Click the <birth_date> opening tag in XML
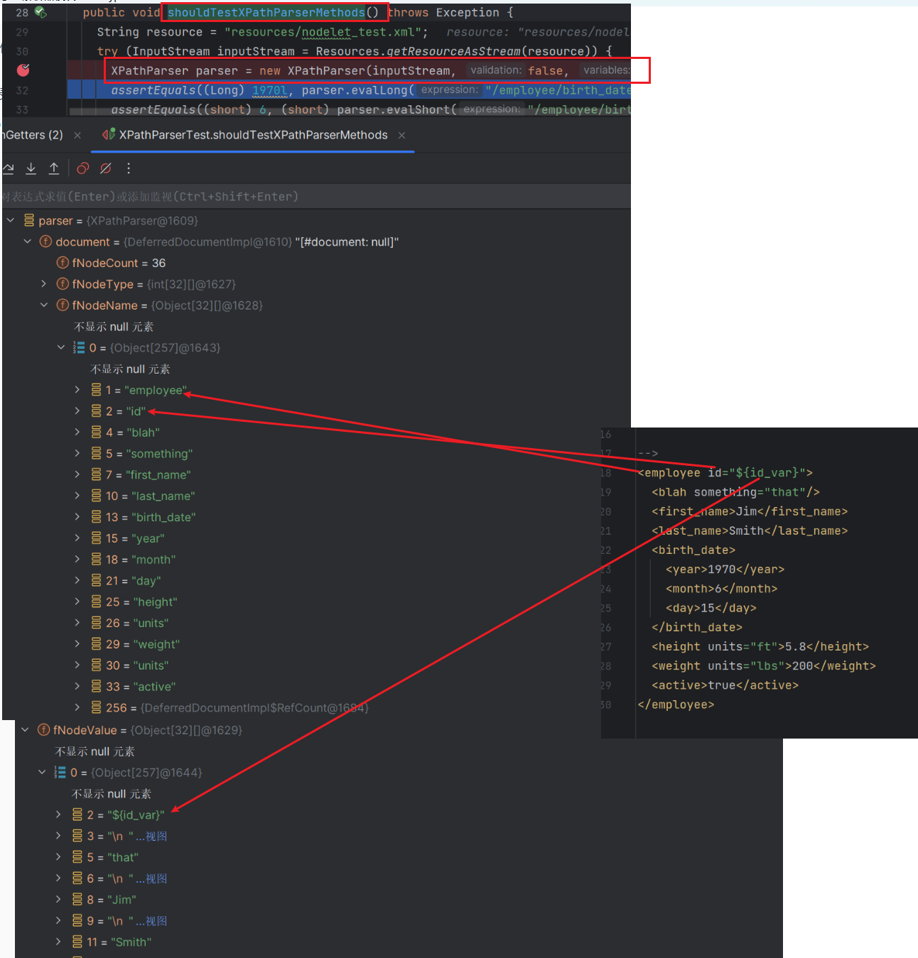 click(x=693, y=550)
